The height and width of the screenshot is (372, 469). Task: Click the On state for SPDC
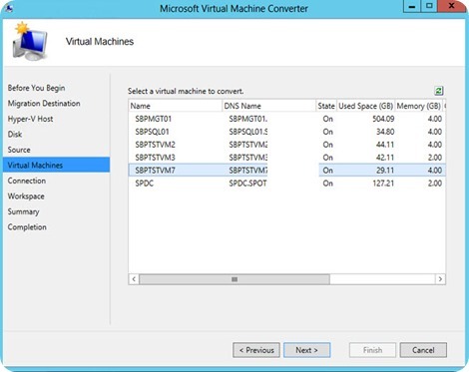(328, 184)
